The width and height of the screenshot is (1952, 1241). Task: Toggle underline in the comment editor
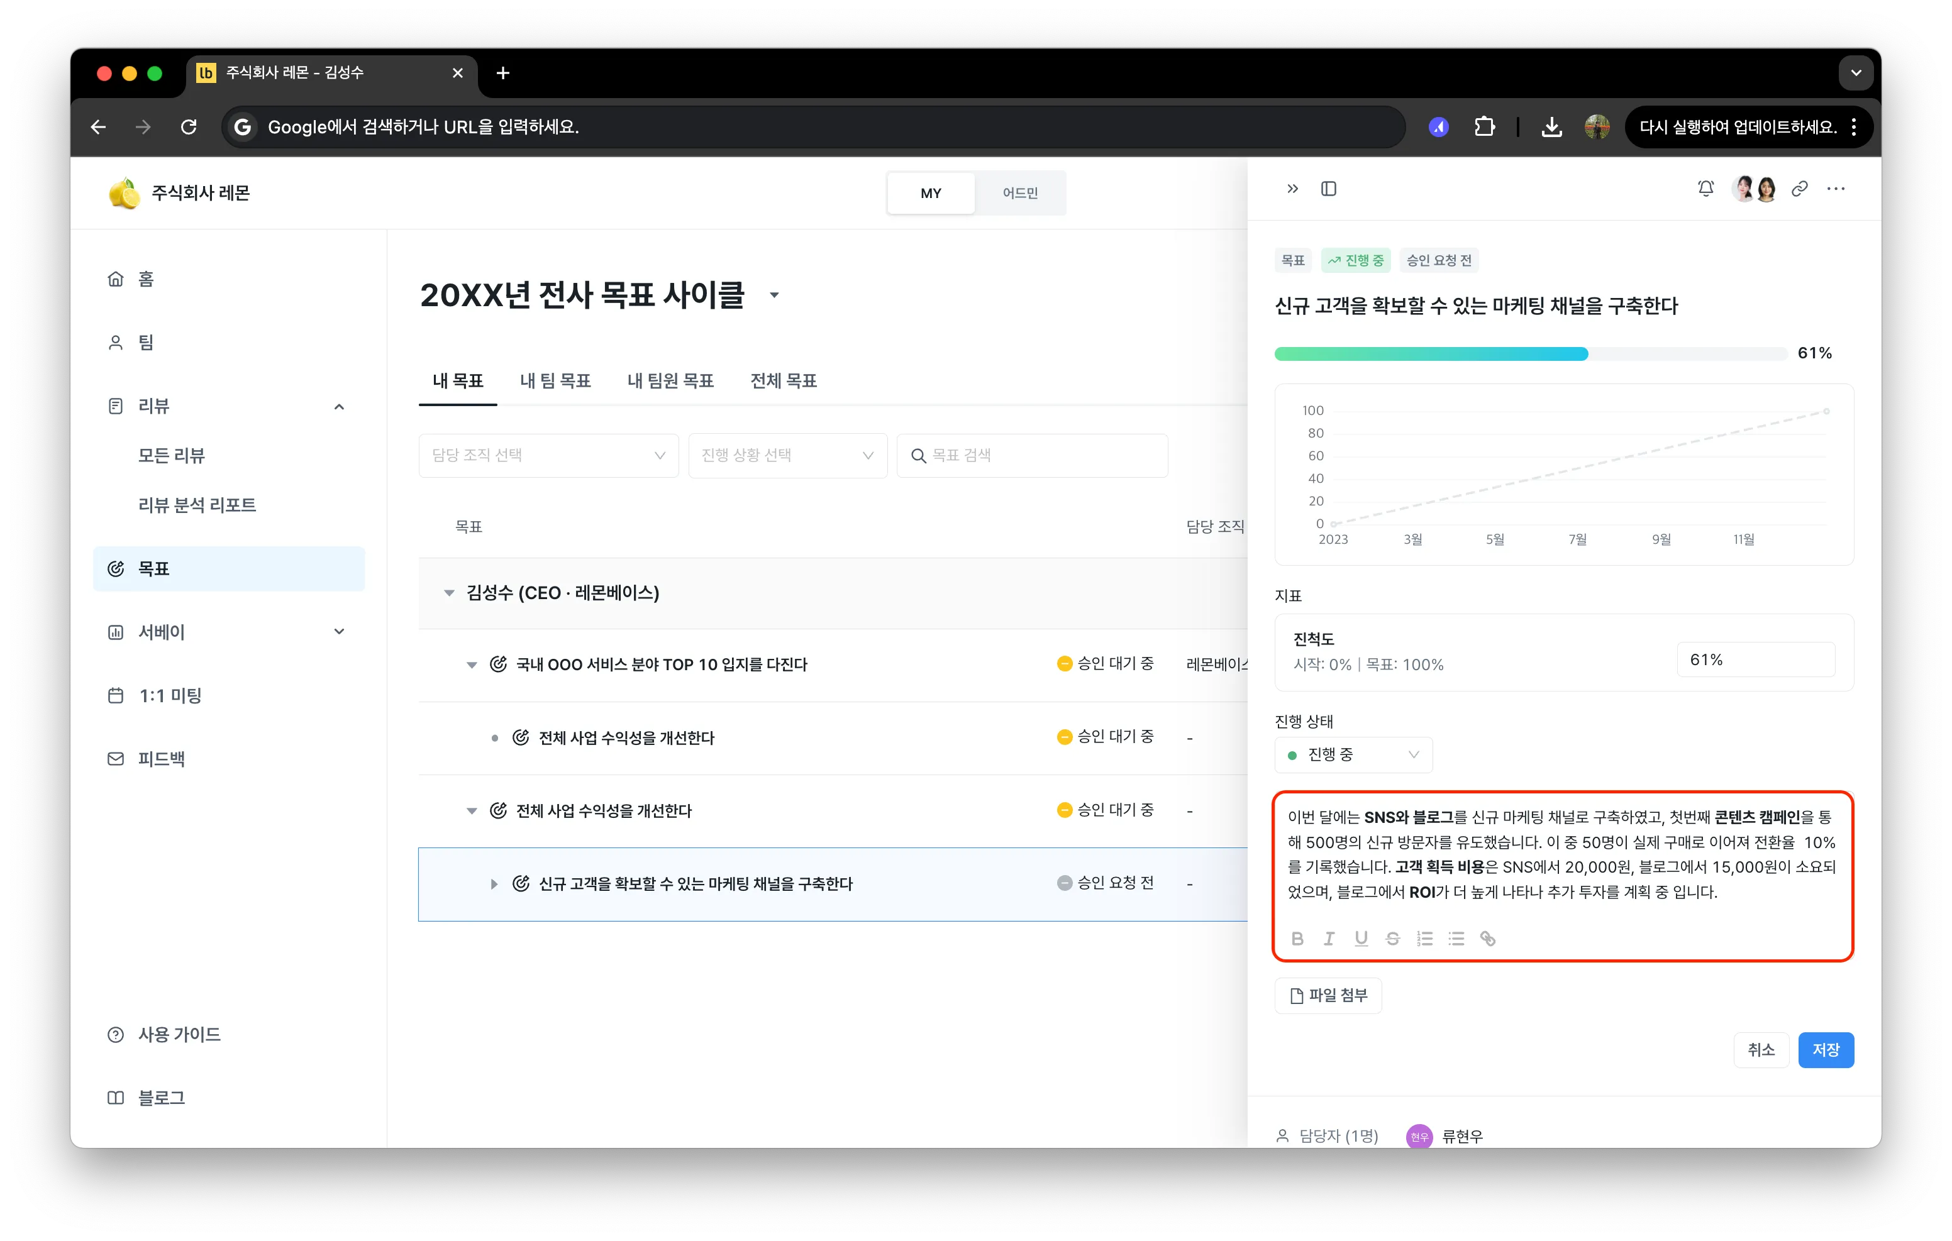tap(1361, 939)
